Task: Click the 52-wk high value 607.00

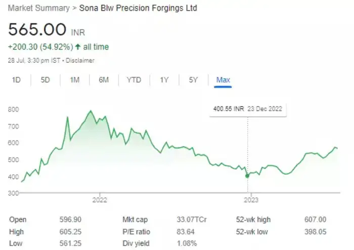Action: pyautogui.click(x=317, y=220)
